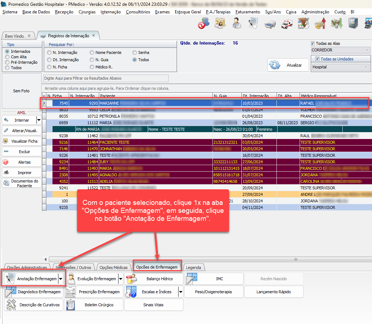Expand the Hospital unit dropdown
The width and height of the screenshot is (372, 324).
point(366,67)
